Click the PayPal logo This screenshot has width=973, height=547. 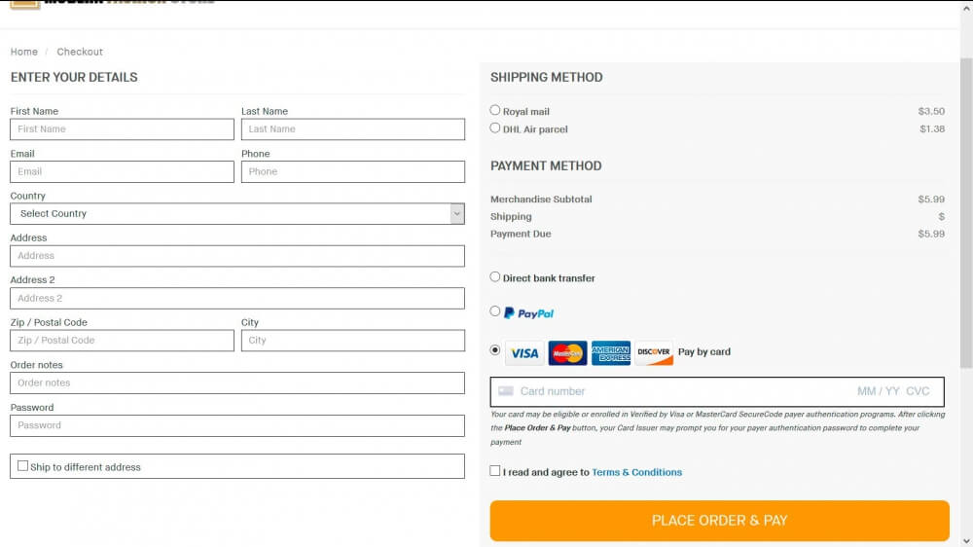click(x=528, y=313)
